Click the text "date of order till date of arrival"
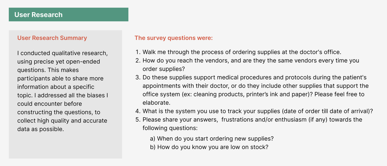 325,111
